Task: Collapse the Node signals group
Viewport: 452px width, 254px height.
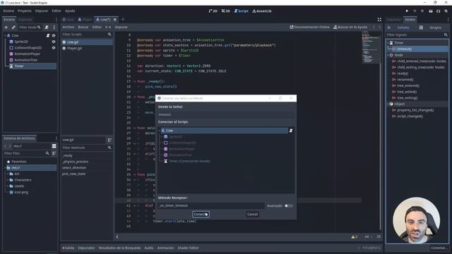Action: pyautogui.click(x=388, y=55)
